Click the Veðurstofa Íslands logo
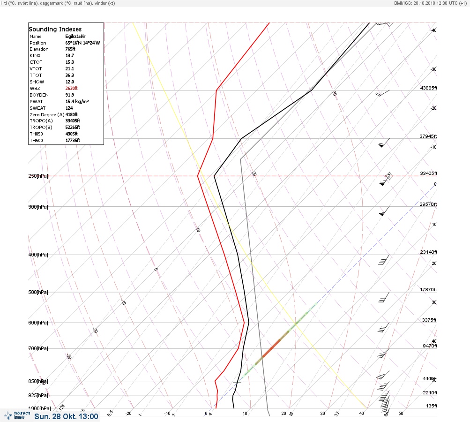Viewport: 470px width, 422px height. click(x=17, y=415)
